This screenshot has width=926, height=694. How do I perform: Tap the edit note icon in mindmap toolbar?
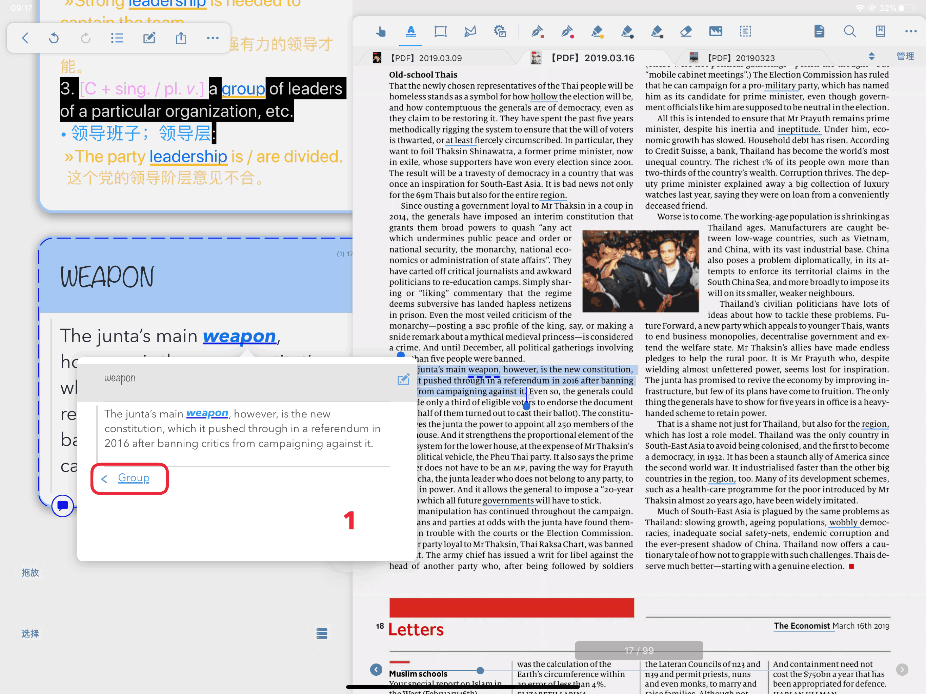(149, 38)
